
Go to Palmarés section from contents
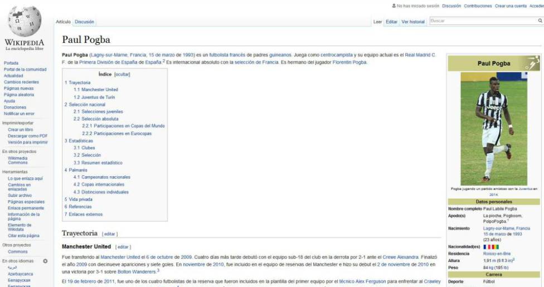click(77, 170)
